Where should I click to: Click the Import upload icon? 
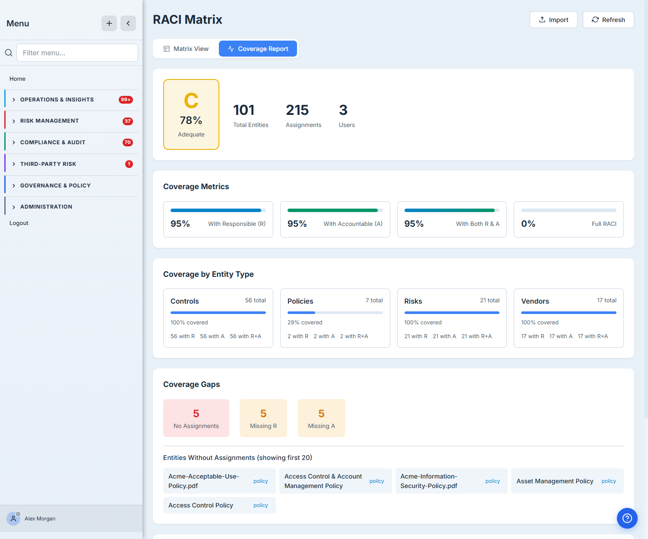tap(542, 20)
